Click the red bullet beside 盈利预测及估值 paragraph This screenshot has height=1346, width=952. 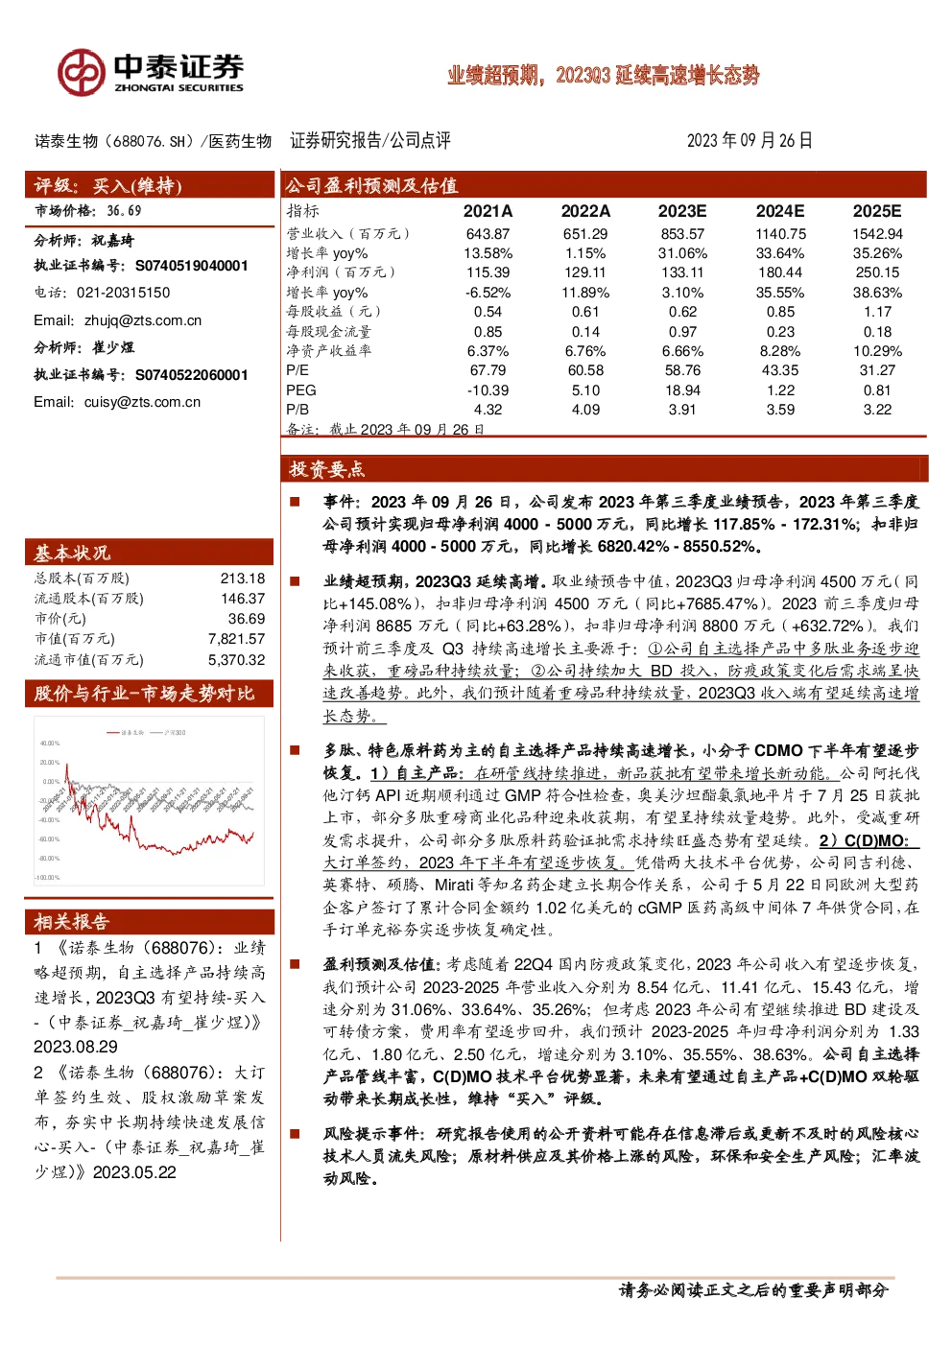tap(296, 964)
